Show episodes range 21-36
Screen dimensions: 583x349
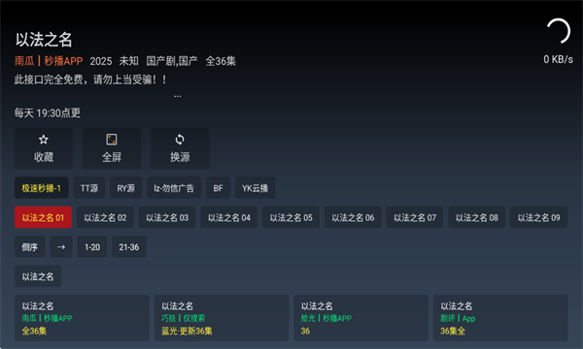129,246
